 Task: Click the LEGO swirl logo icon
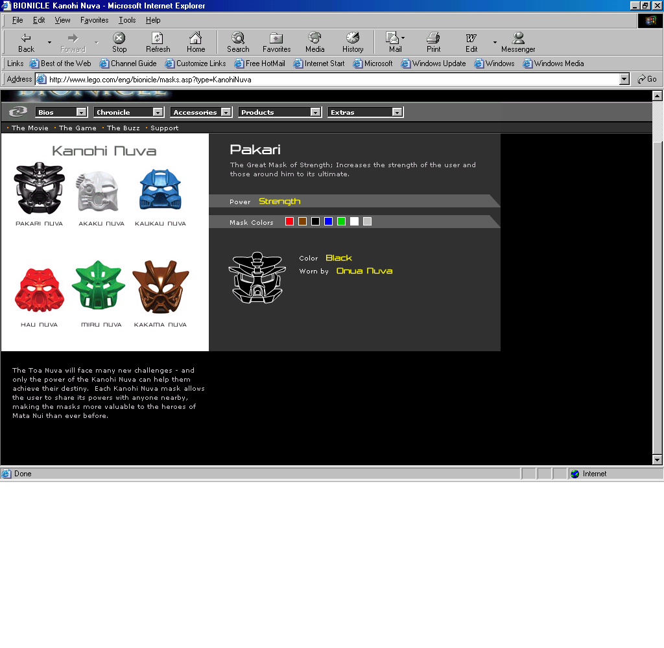tap(18, 111)
